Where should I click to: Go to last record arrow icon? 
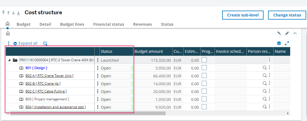(18, 13)
